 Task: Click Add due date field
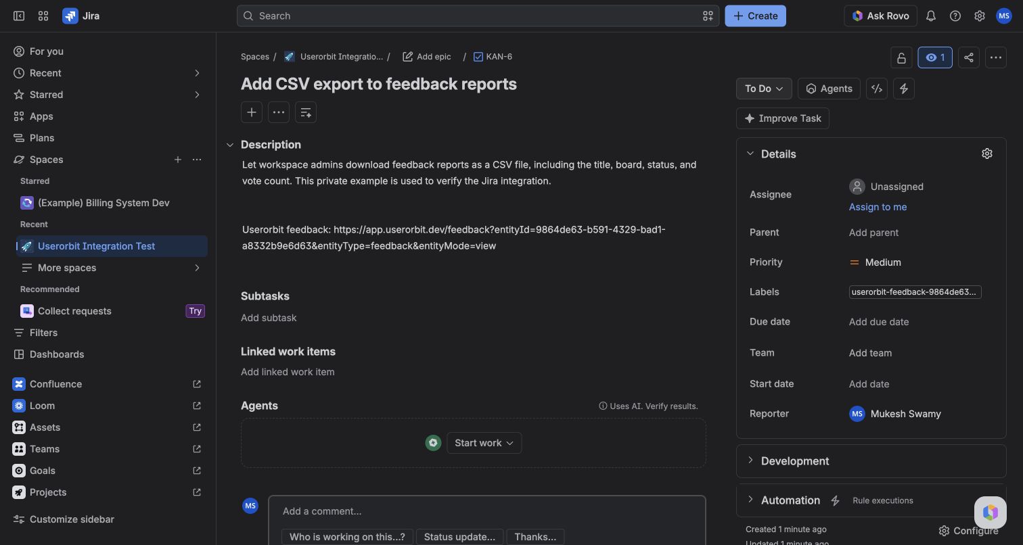879,322
